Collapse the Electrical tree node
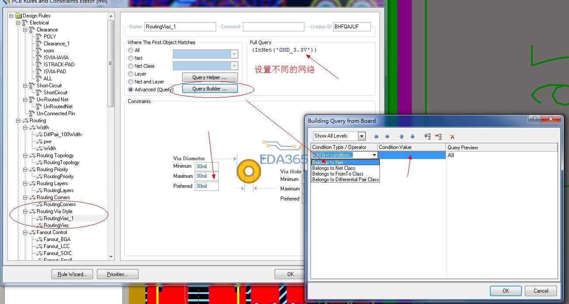Viewport: 569px width, 304px height. [x=18, y=23]
